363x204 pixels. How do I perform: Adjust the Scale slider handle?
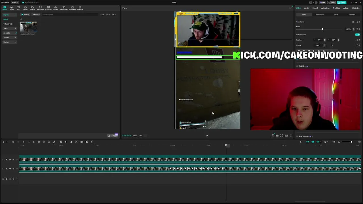[322, 29]
